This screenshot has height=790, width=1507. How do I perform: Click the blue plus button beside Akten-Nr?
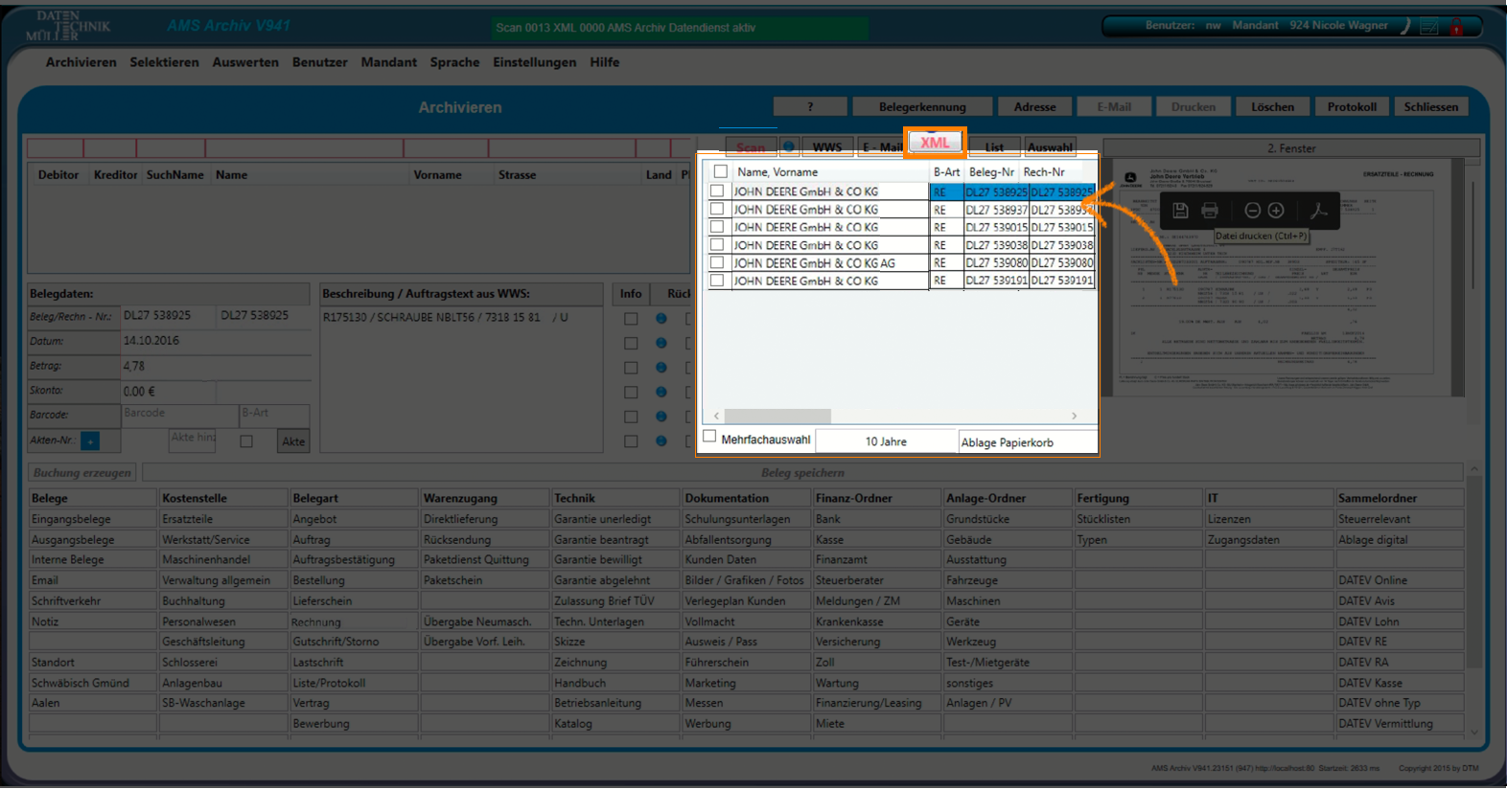[x=90, y=441]
